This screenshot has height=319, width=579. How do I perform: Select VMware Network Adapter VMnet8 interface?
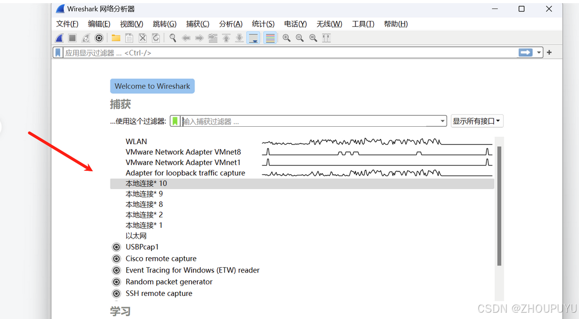302,152
